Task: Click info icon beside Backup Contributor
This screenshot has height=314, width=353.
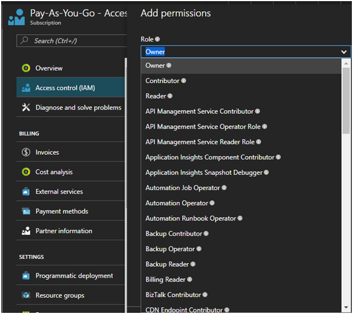Action: coord(206,233)
